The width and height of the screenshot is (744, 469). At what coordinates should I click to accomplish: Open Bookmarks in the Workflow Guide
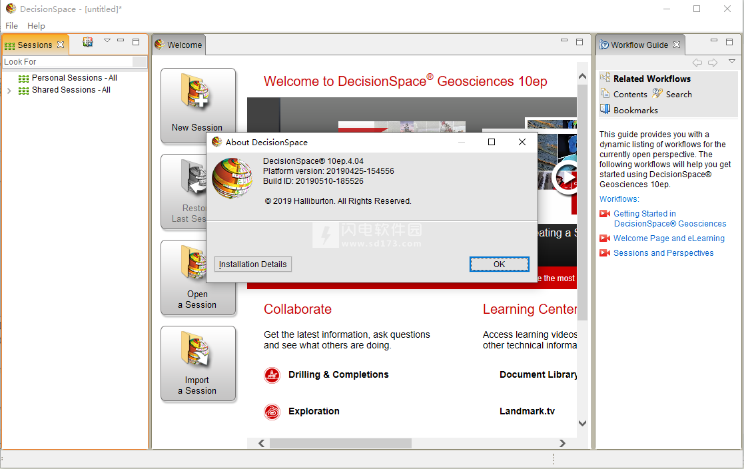(635, 110)
